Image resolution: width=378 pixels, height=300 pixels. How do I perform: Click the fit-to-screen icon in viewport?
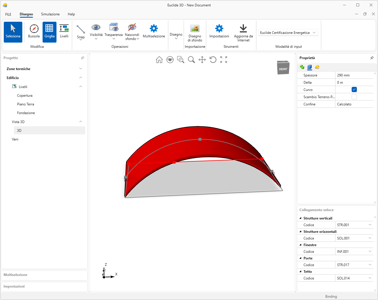click(224, 60)
